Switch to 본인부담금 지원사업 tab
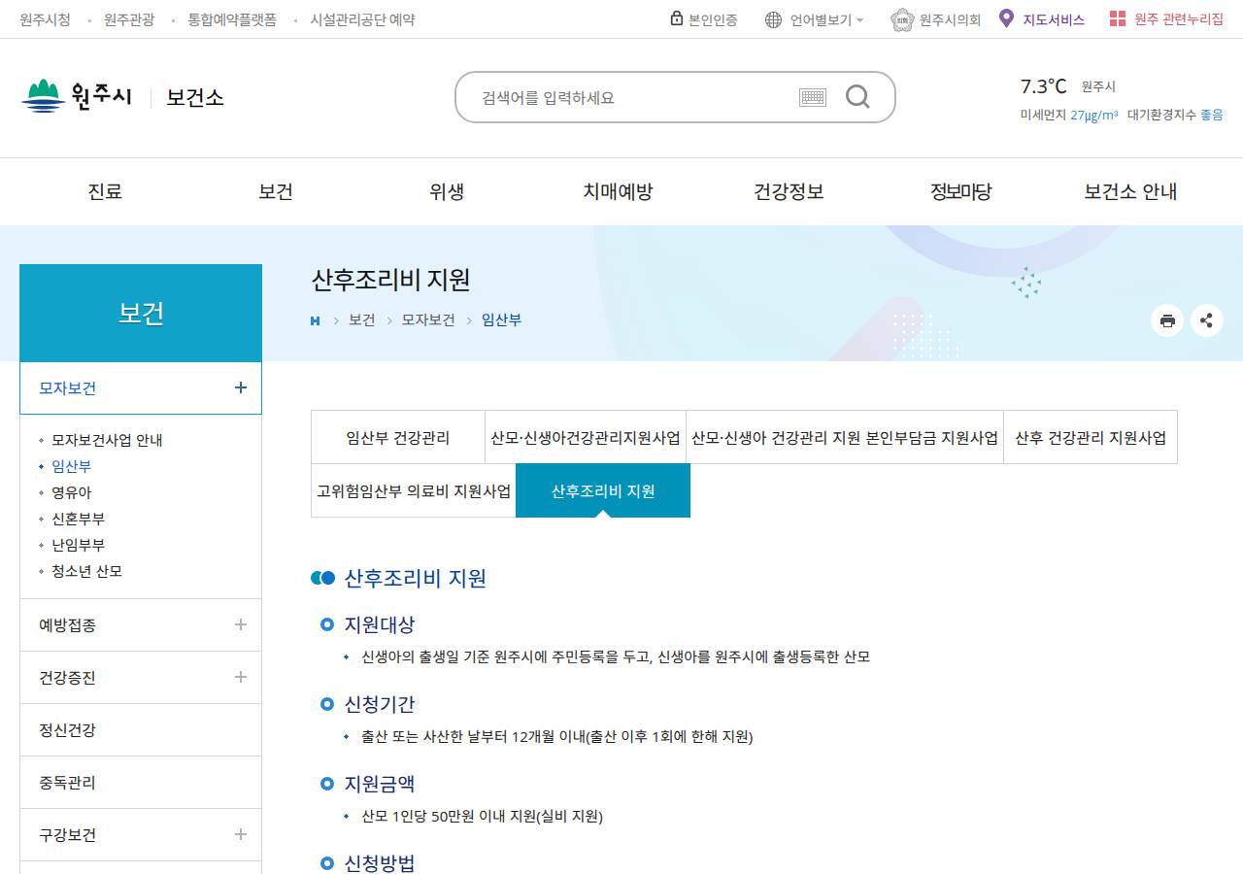1243x874 pixels. pos(845,437)
